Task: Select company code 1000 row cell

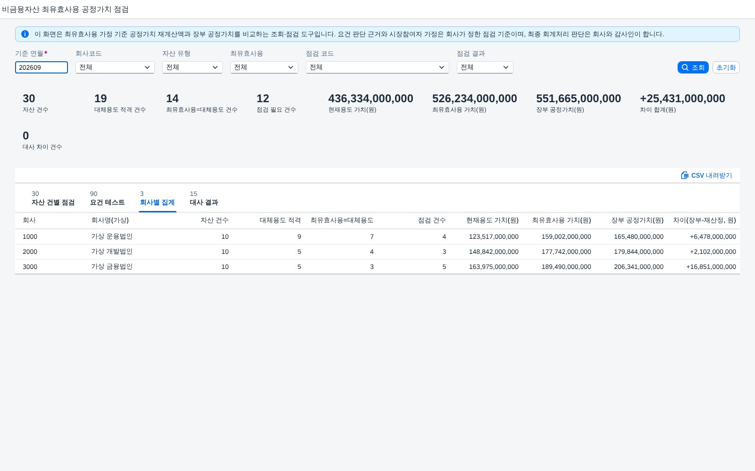Action: [30, 236]
